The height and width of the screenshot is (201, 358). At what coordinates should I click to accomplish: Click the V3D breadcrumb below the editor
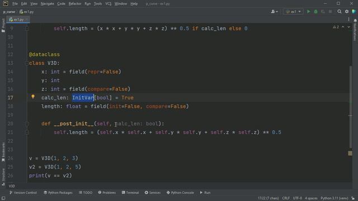pos(12,186)
